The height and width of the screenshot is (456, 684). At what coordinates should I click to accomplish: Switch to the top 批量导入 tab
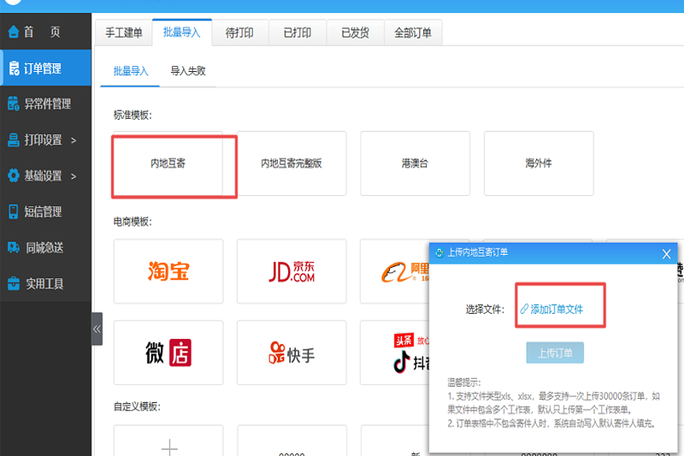182,33
